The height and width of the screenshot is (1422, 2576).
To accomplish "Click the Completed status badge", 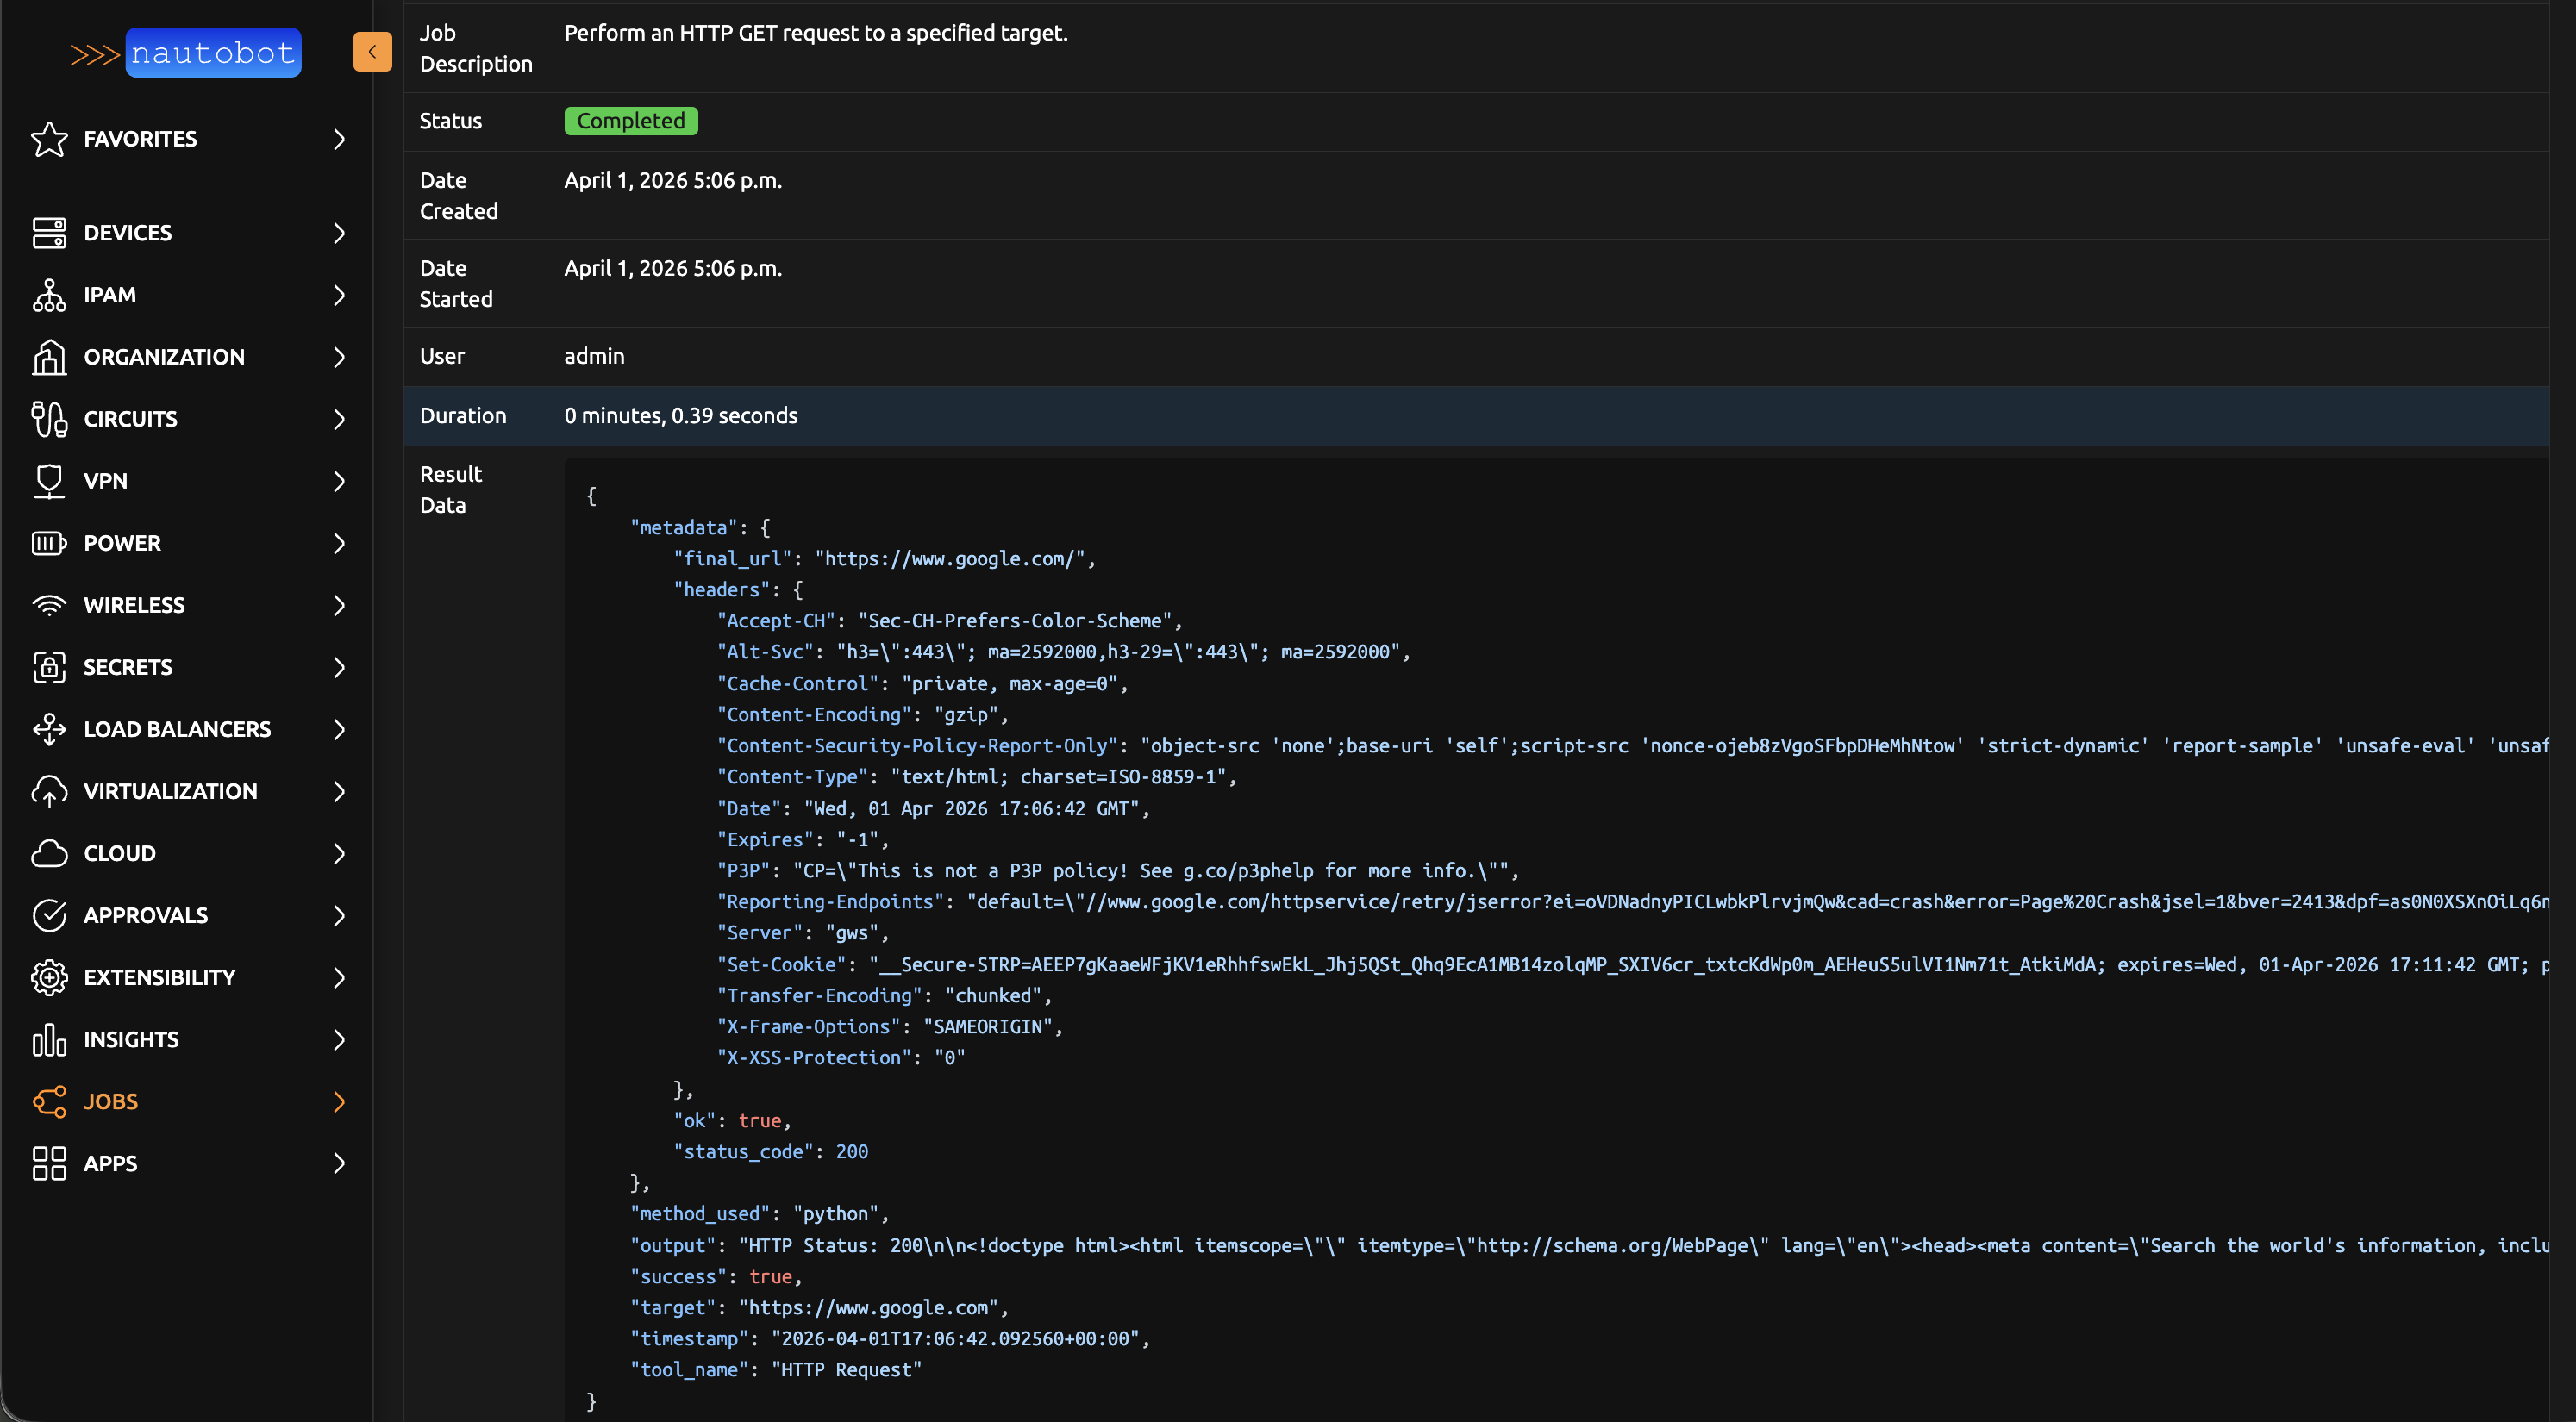I will 630,121.
